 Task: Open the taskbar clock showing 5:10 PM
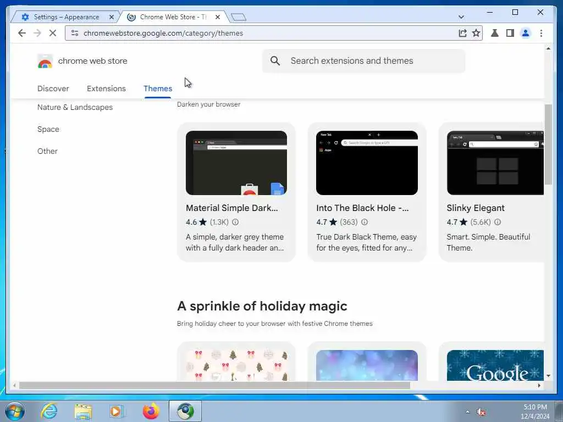[x=535, y=412]
